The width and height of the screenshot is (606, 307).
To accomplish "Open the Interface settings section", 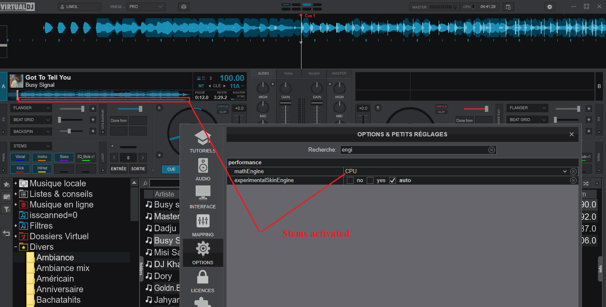I will pos(202,197).
